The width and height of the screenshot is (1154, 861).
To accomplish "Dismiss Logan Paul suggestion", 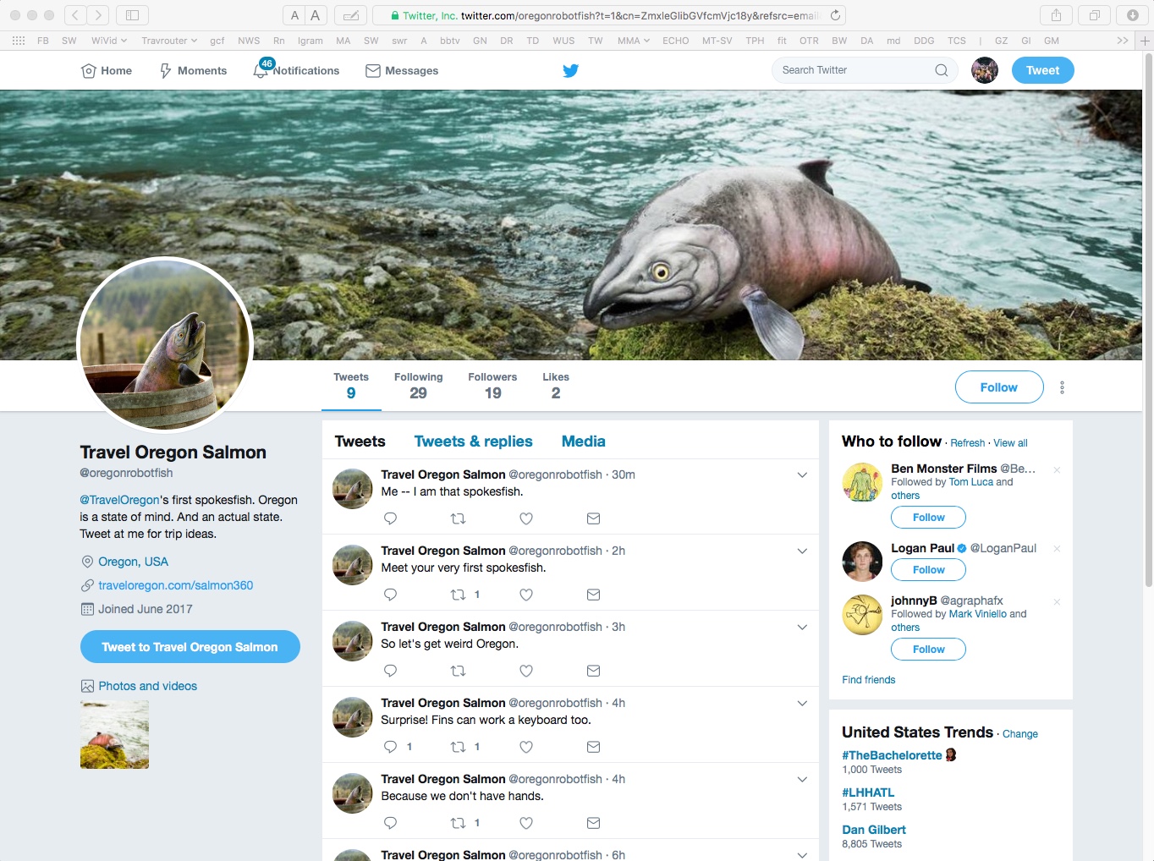I will pos(1057,549).
